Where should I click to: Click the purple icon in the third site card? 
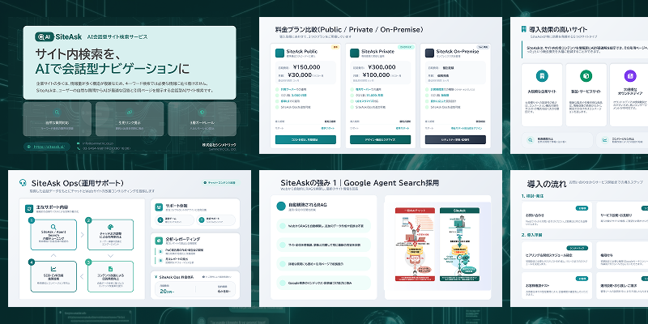(x=630, y=76)
